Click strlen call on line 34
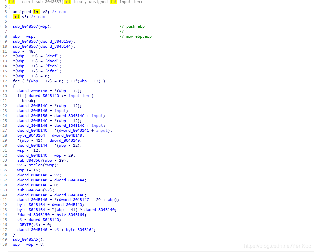Viewport: 314px width, 252px height. pyautogui.click(x=44, y=165)
